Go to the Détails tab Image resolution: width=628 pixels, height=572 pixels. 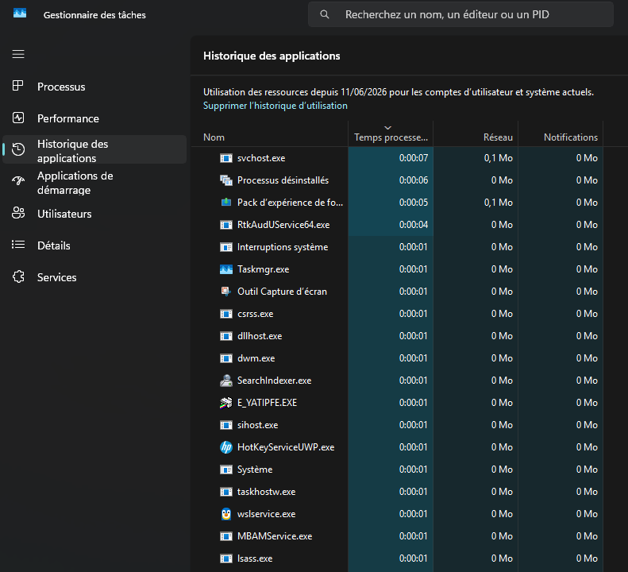point(94,245)
